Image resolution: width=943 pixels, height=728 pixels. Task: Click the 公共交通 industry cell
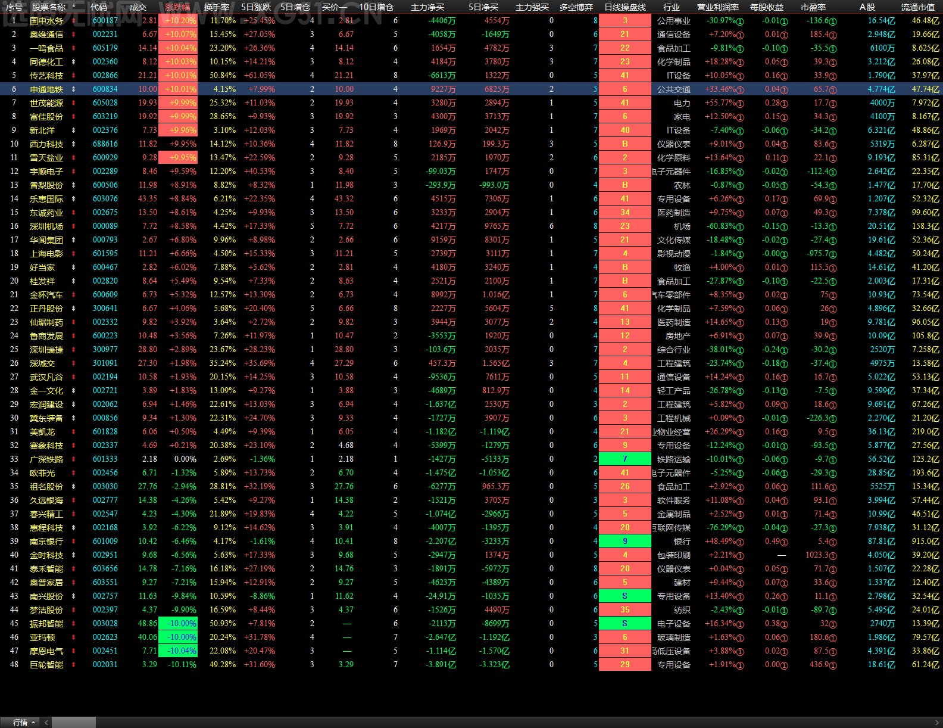pyautogui.click(x=674, y=89)
